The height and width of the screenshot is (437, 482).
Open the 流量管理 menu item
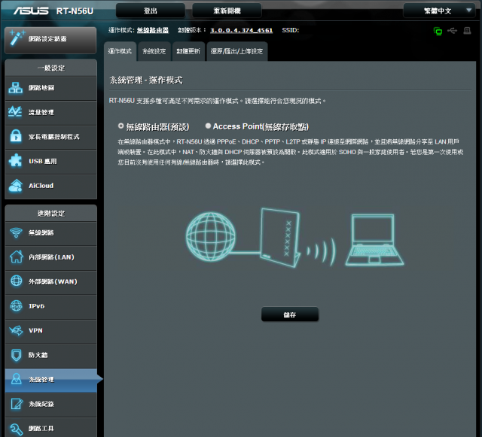50,112
